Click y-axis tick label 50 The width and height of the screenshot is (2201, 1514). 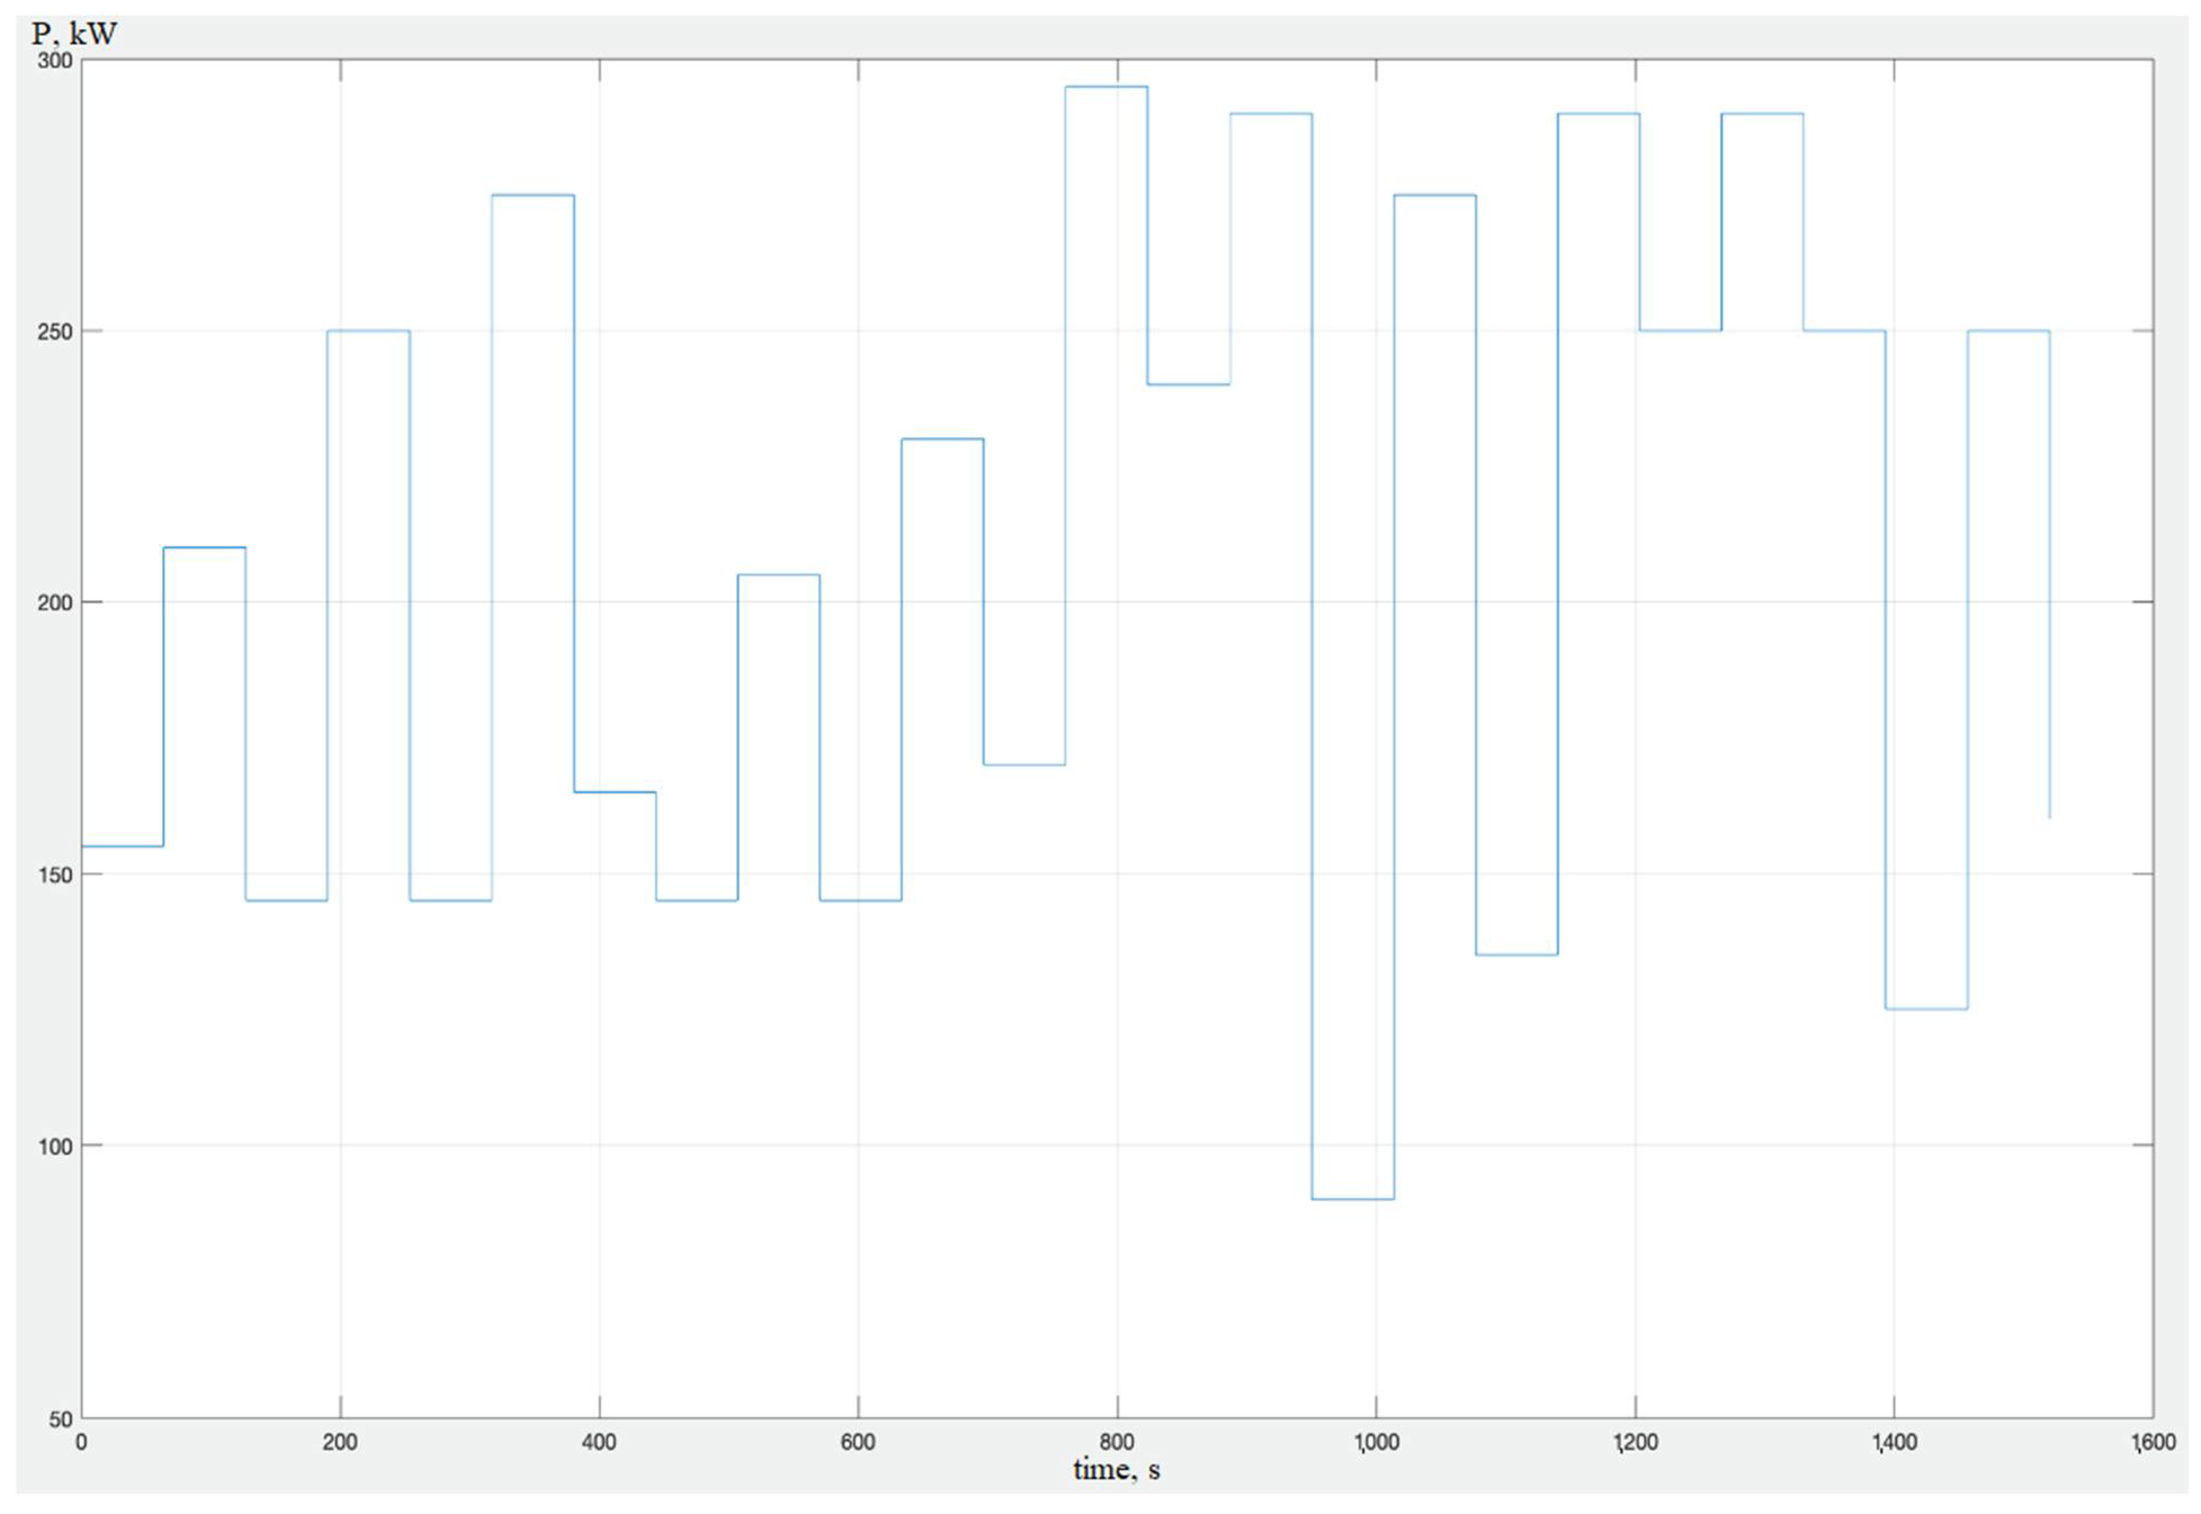(61, 1419)
